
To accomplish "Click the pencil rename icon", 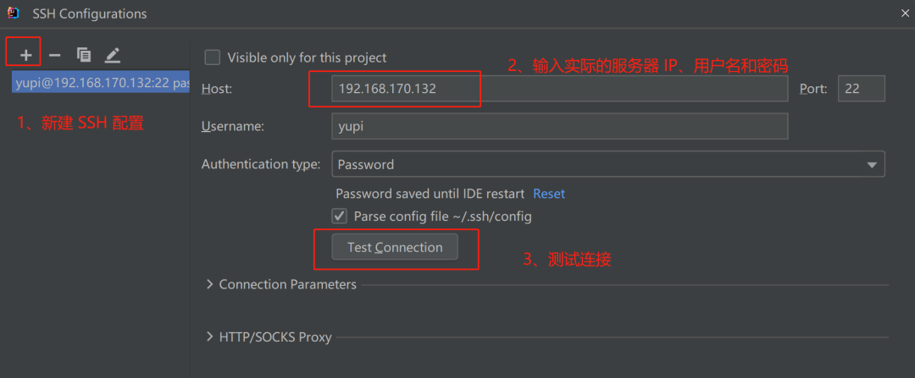I will click(x=113, y=55).
